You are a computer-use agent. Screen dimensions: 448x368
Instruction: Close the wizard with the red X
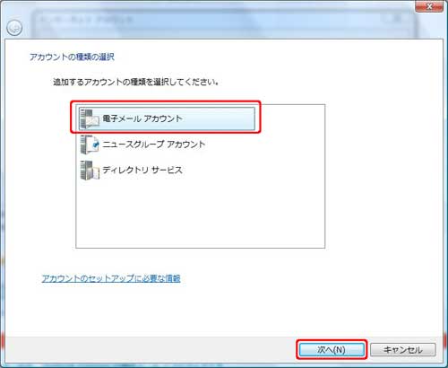point(429,6)
